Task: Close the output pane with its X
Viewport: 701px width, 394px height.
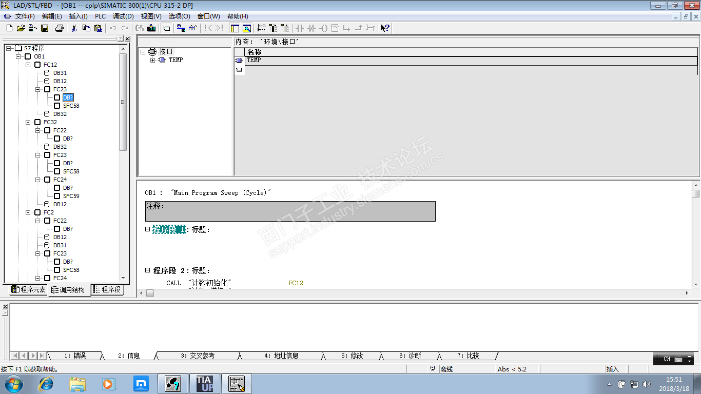Action: tap(5, 307)
